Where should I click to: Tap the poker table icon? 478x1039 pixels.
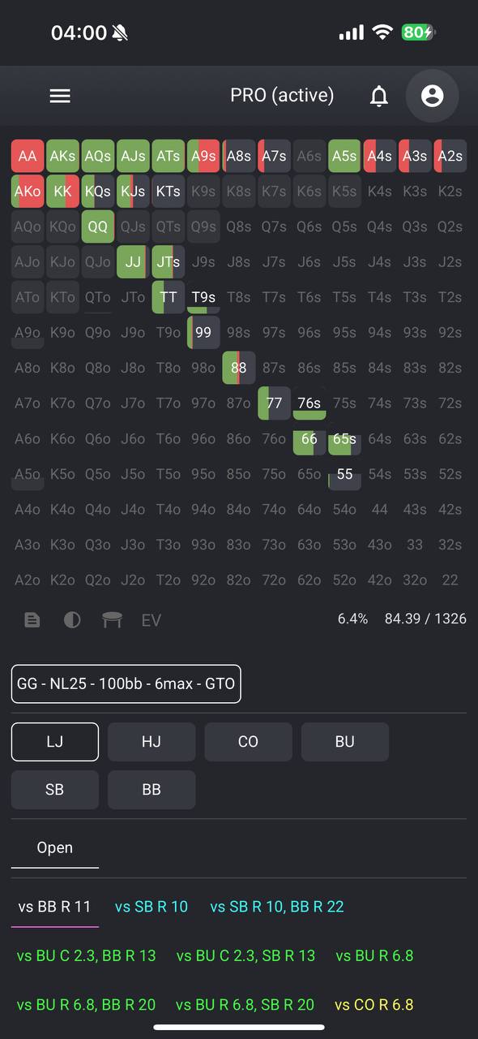tap(112, 620)
